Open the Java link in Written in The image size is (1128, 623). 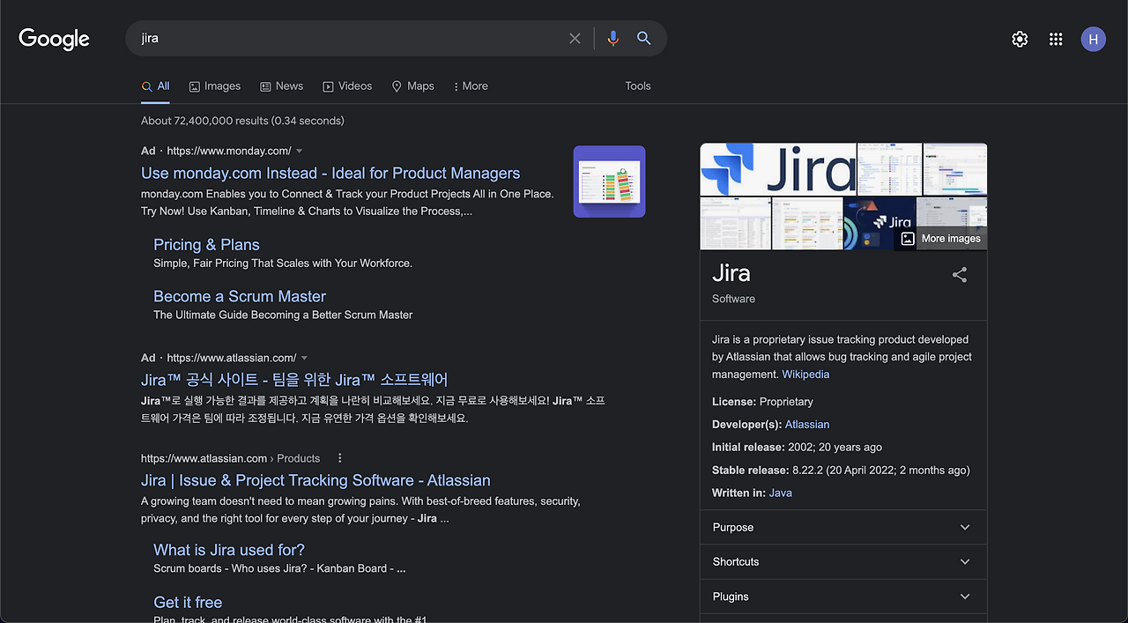[x=780, y=493]
